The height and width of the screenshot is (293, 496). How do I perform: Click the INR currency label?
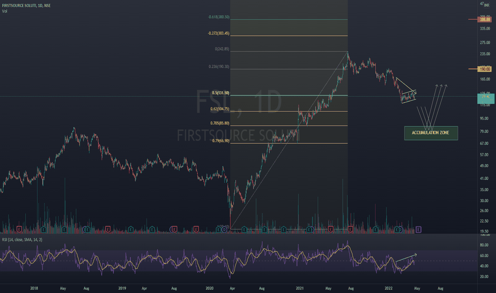coord(486,5)
